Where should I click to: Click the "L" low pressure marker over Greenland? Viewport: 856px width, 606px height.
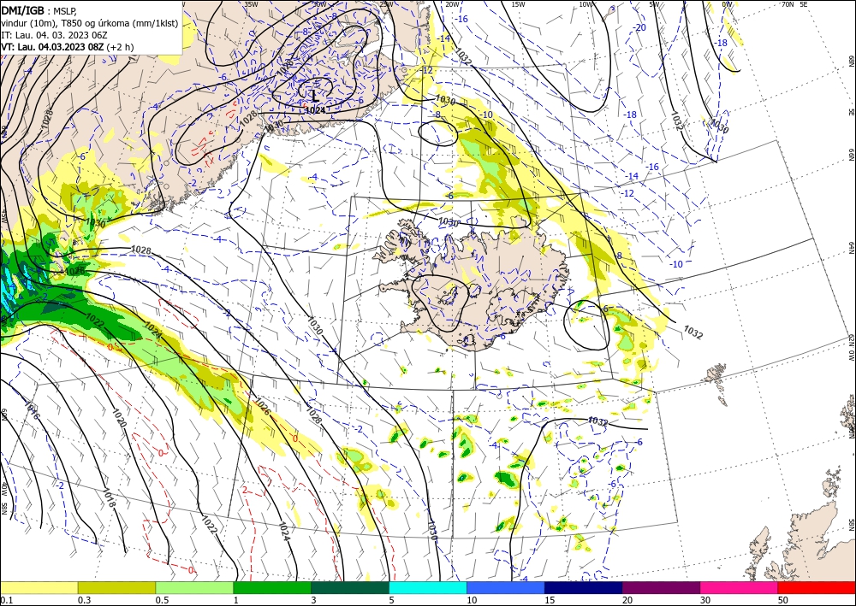(314, 96)
